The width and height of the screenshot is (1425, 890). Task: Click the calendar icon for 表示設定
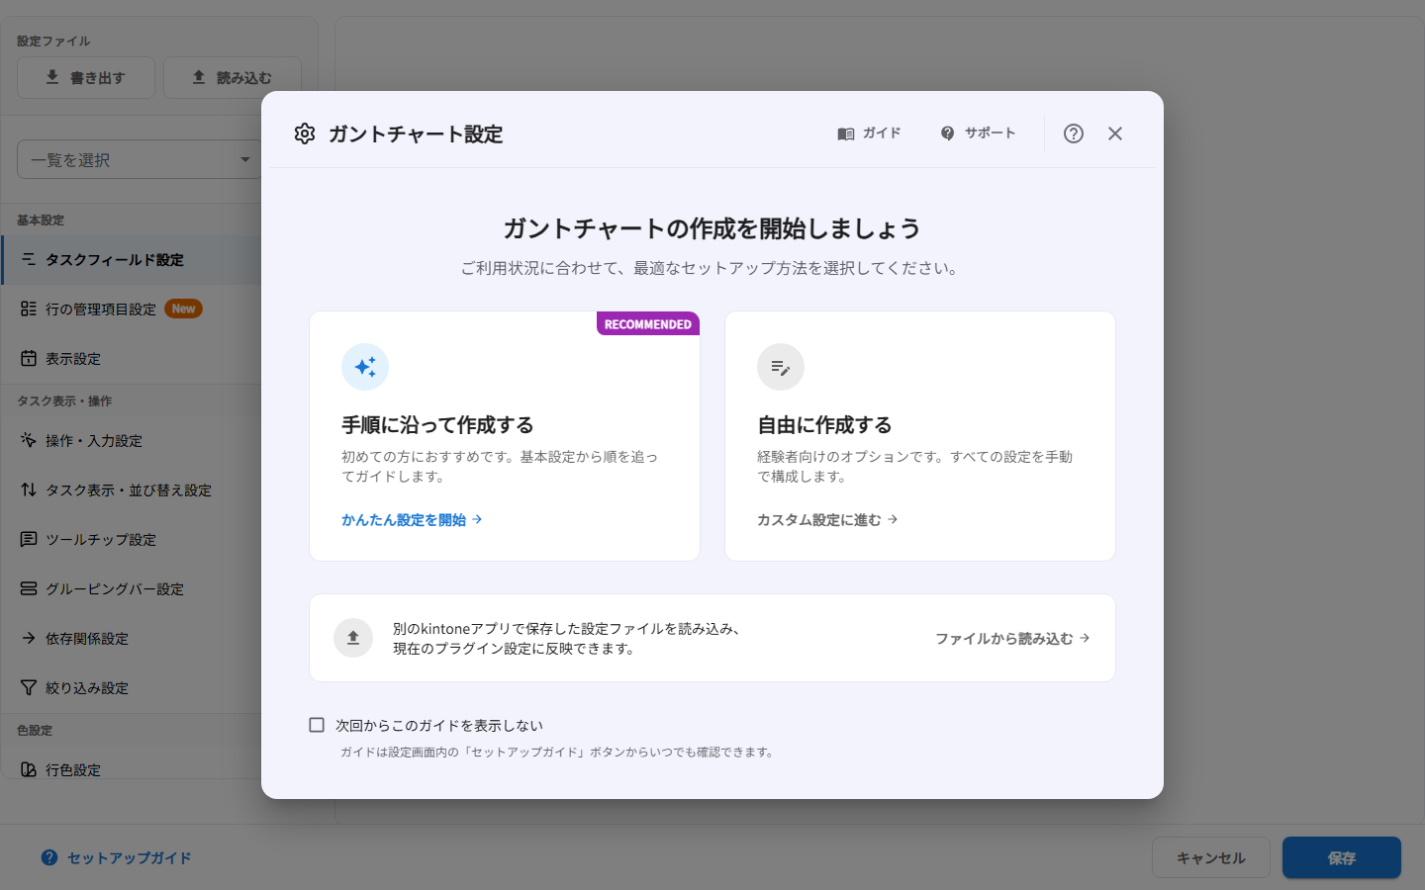click(x=29, y=358)
